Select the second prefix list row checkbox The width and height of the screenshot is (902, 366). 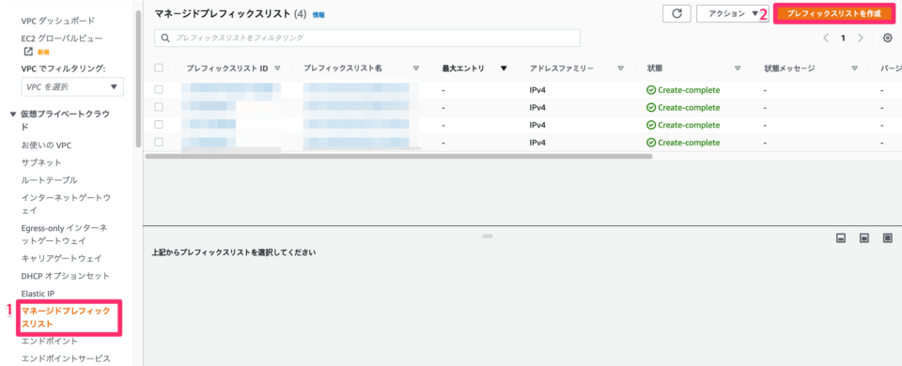159,107
